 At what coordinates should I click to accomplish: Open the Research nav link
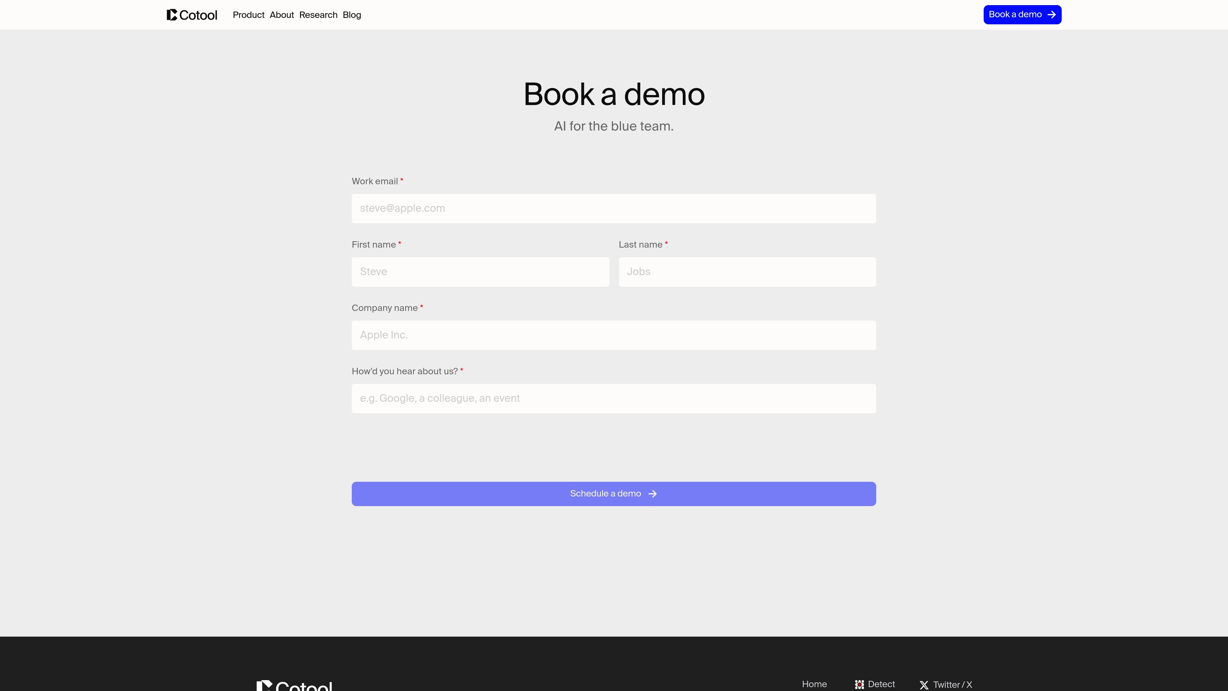click(318, 15)
